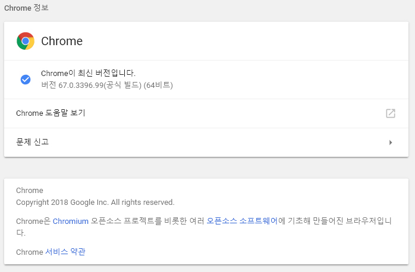Click the Chrome word before 서비스 약관

click(x=29, y=252)
